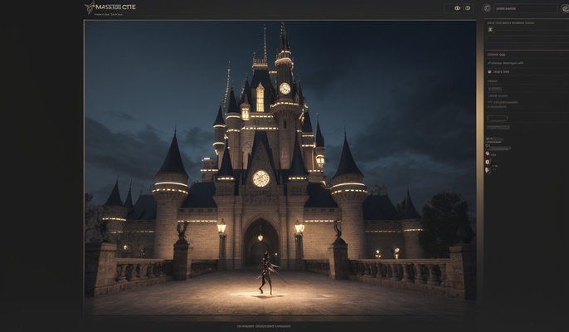This screenshot has width=569, height=332.
Task: Click the small square icon below panel heading
Action: 491,30
